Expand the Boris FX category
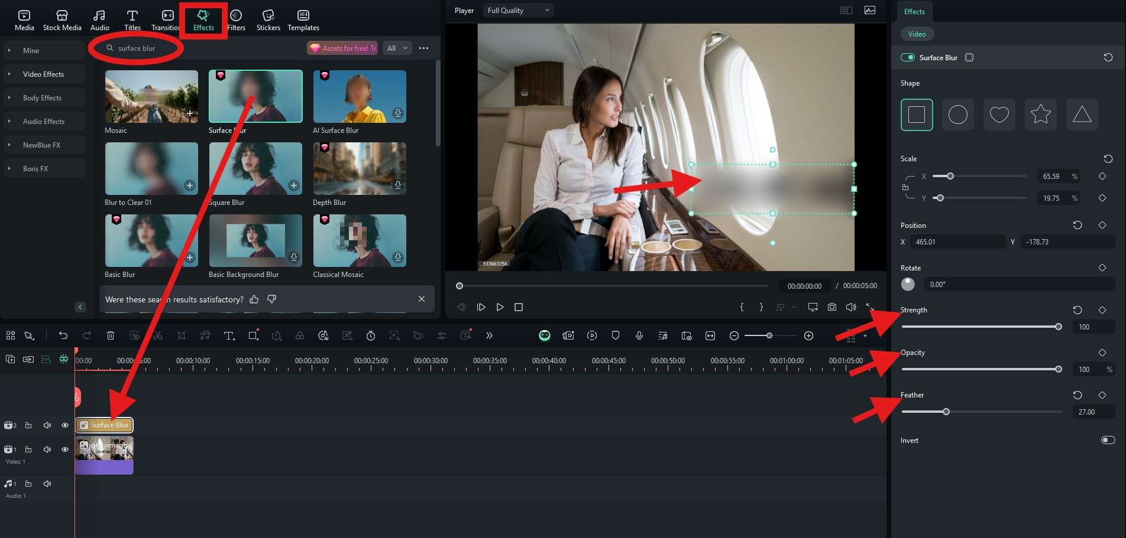Image resolution: width=1126 pixels, height=538 pixels. (44, 169)
